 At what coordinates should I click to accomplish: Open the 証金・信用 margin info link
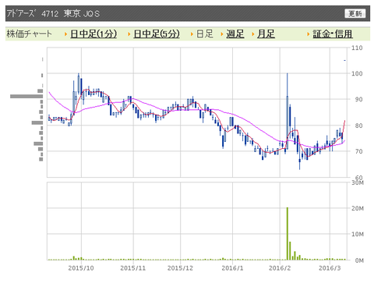coord(333,34)
